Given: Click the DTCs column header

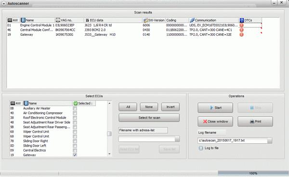Looking at the screenshot, I should [x=250, y=20].
